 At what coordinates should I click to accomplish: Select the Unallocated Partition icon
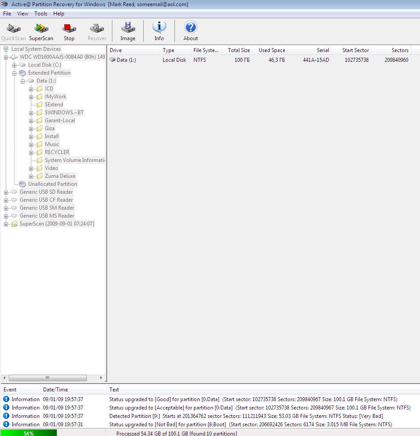[22, 184]
